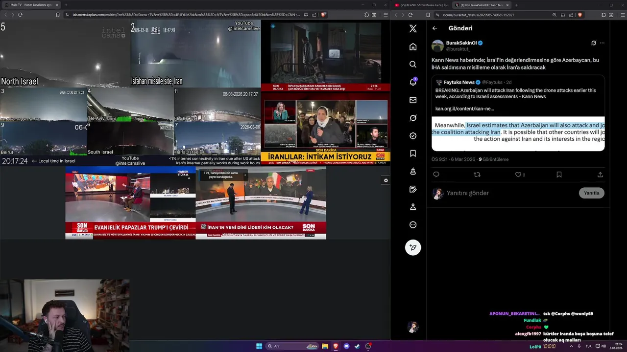The width and height of the screenshot is (627, 352).
Task: Open Notifications bell in X sidebar
Action: point(413,82)
